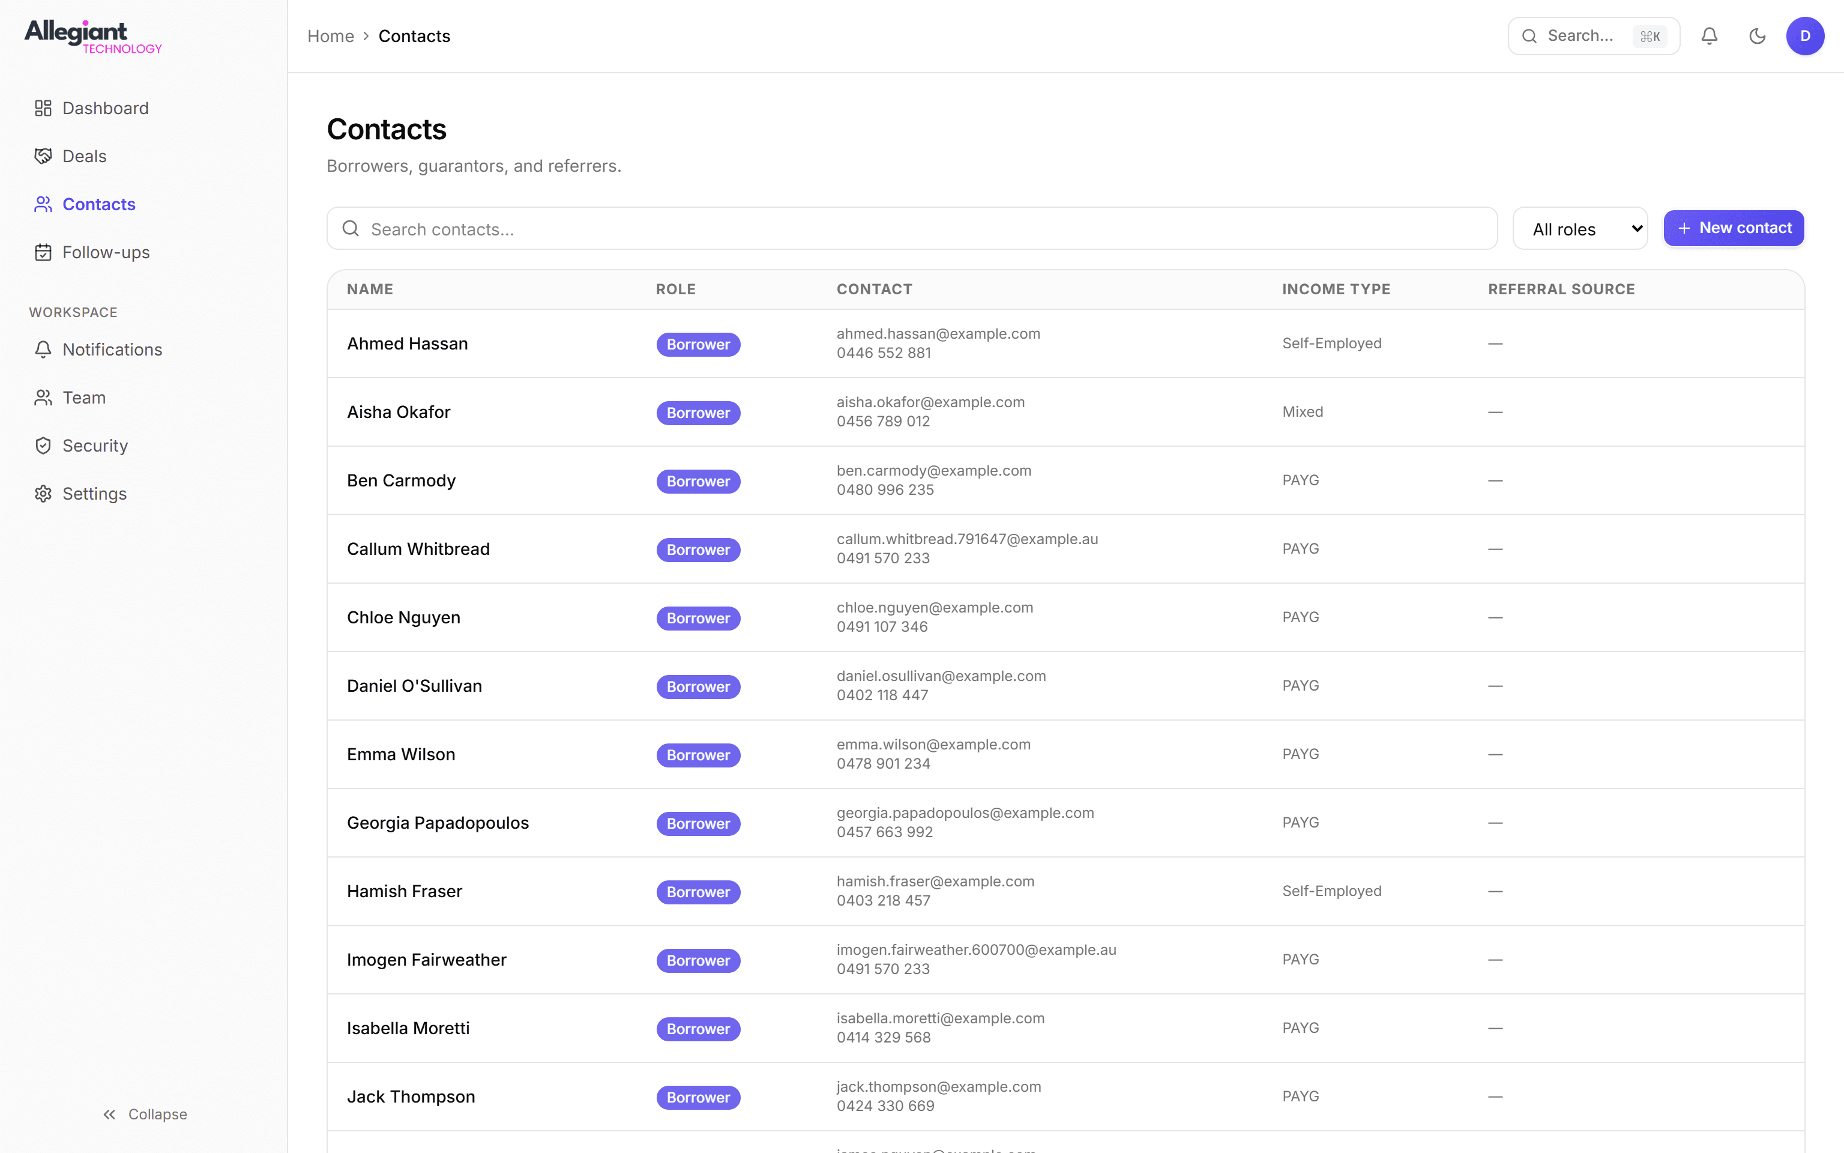Open user avatar D menu

[1805, 36]
